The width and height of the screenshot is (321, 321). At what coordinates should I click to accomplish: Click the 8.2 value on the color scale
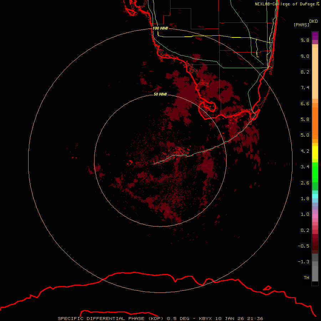(305, 72)
